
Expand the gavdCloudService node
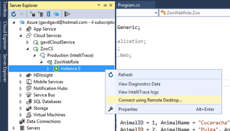pos(28,42)
